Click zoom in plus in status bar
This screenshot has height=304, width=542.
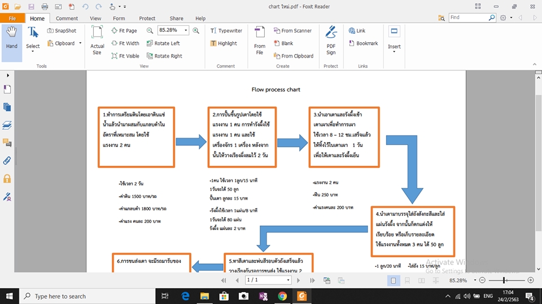tap(531, 280)
